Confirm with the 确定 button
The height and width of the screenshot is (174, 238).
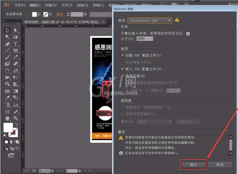[193, 165]
